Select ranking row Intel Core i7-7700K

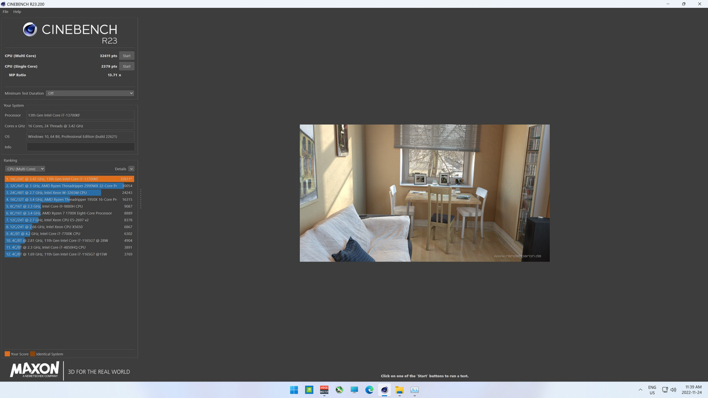pos(69,233)
